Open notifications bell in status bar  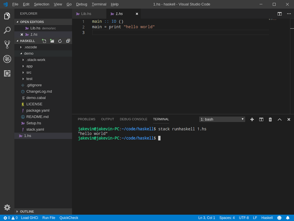pos(288,218)
